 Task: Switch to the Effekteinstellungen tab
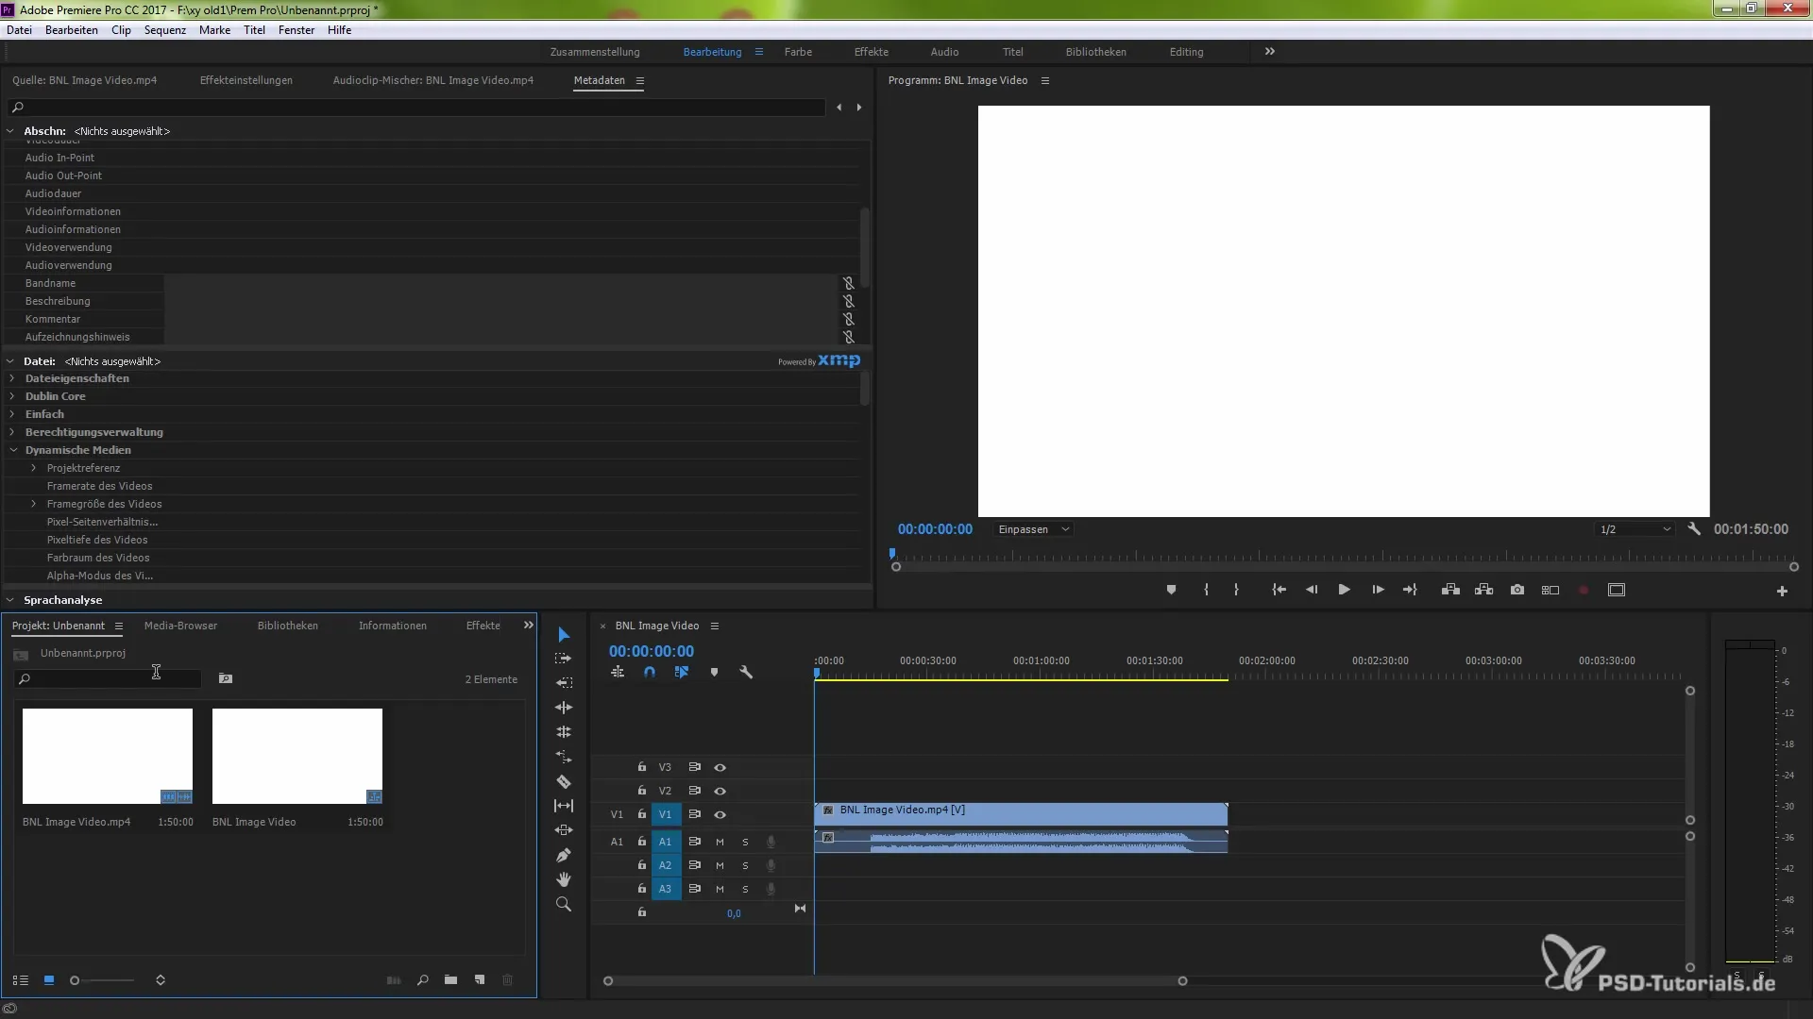point(246,80)
